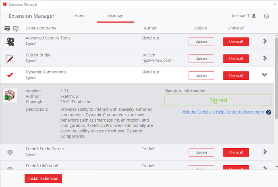Image resolution: width=278 pixels, height=187 pixels.
Task: Click the Joe Zeh author text
Action: click(148, 55)
